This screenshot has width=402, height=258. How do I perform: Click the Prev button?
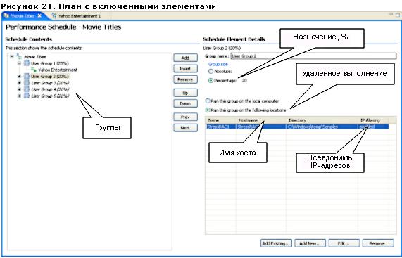pos(185,117)
